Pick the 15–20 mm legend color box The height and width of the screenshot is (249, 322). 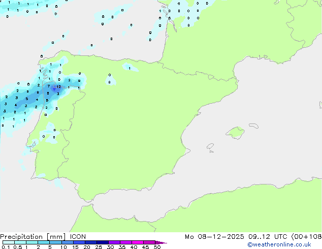pyautogui.click(x=79, y=242)
